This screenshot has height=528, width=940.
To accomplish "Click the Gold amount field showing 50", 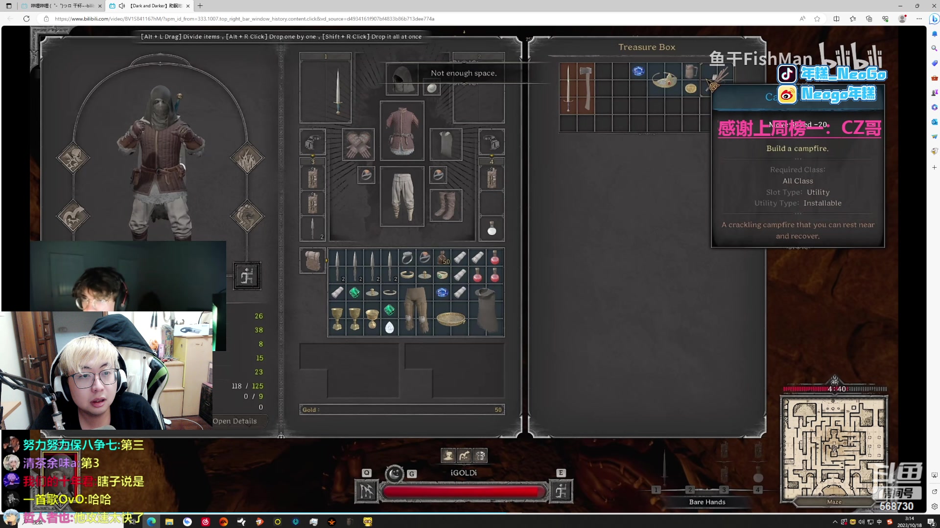I will click(x=402, y=410).
